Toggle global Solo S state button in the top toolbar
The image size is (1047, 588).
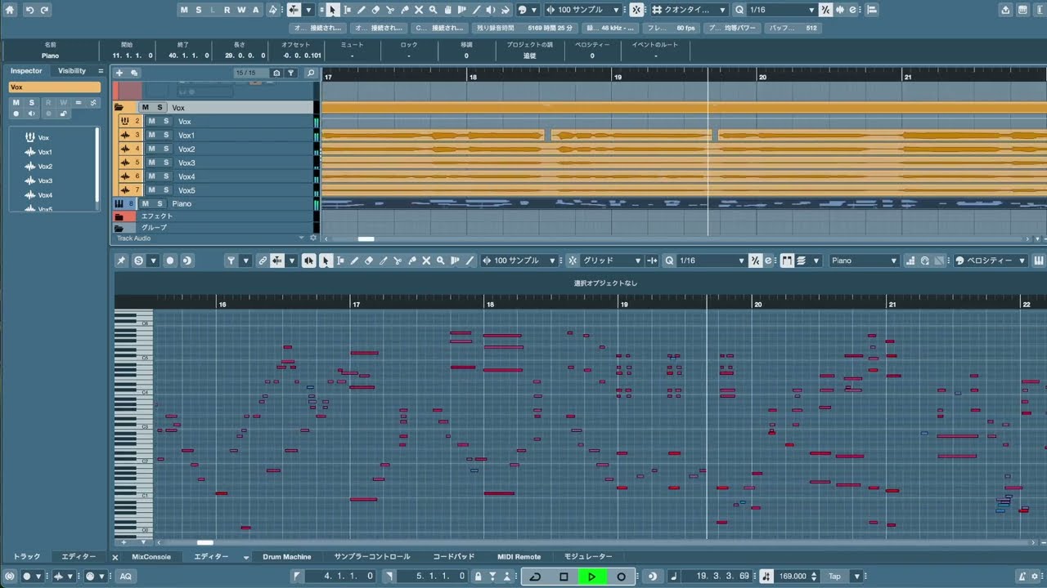[198, 10]
